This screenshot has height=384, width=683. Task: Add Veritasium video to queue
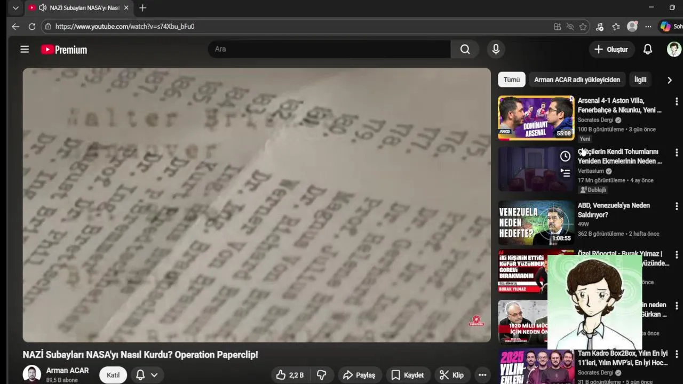pos(565,173)
